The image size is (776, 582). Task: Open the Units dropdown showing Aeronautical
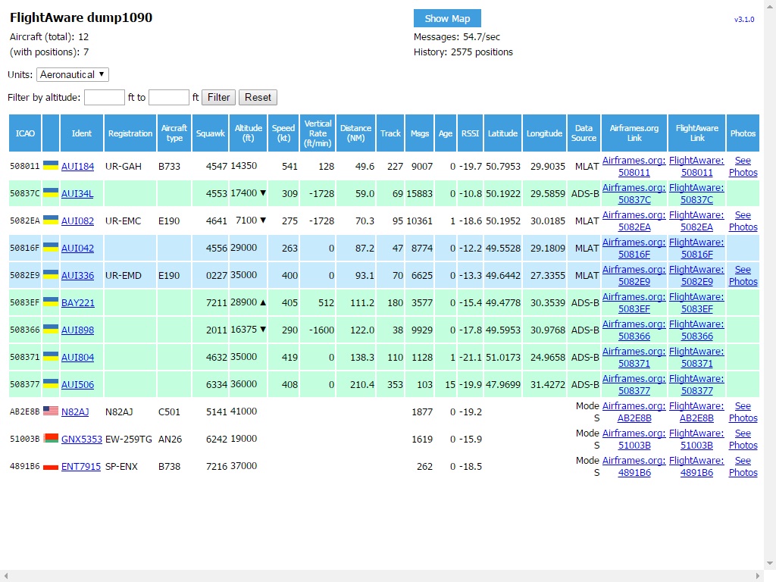tap(73, 74)
